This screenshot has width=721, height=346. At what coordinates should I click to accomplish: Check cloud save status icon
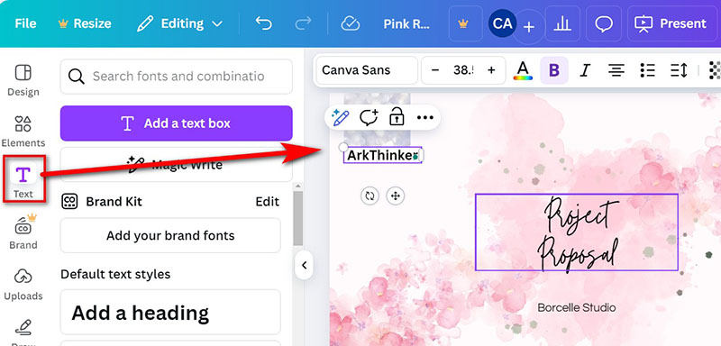351,23
